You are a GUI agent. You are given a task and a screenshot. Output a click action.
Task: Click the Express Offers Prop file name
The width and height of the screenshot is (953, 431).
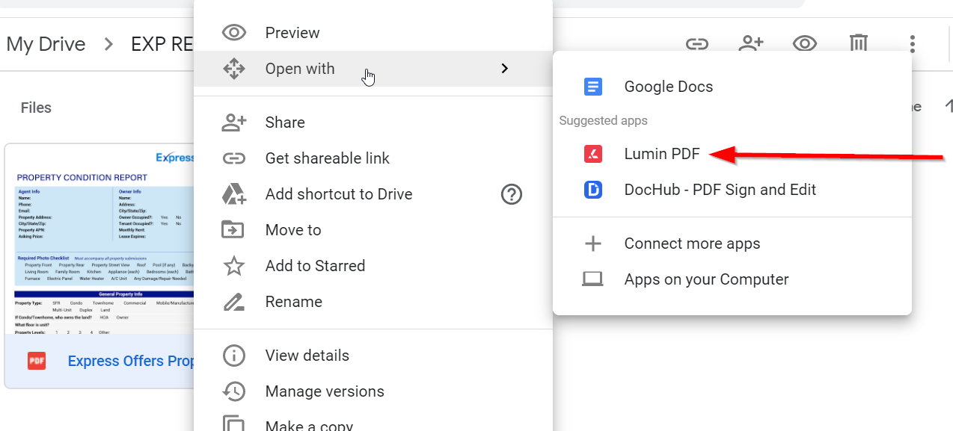point(131,361)
